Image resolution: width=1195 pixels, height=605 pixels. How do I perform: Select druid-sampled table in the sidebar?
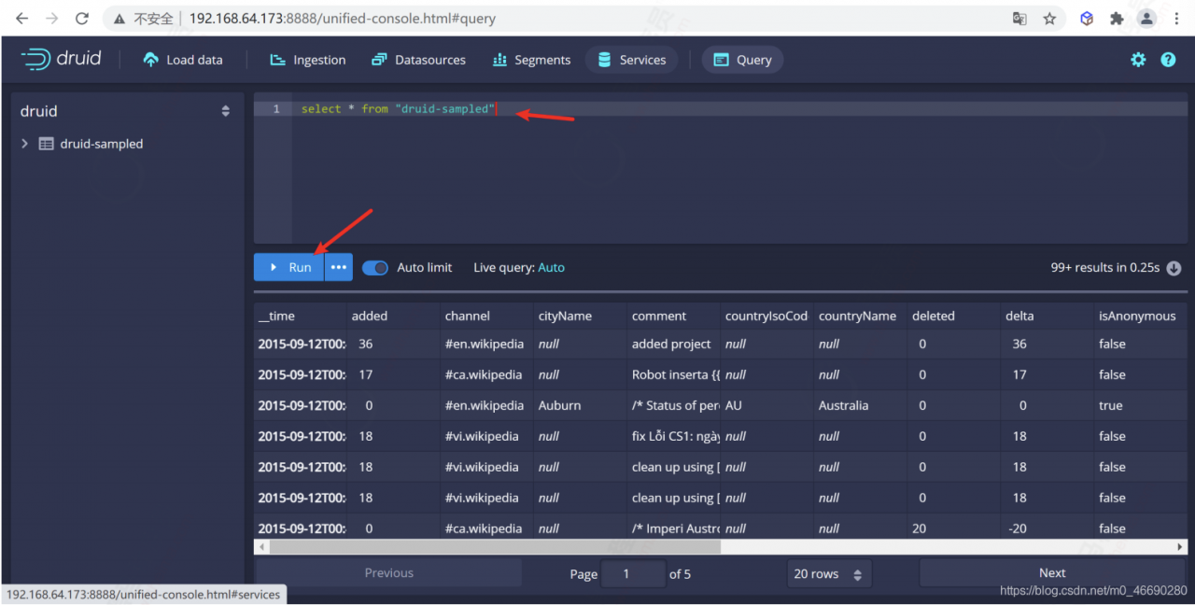tap(101, 144)
